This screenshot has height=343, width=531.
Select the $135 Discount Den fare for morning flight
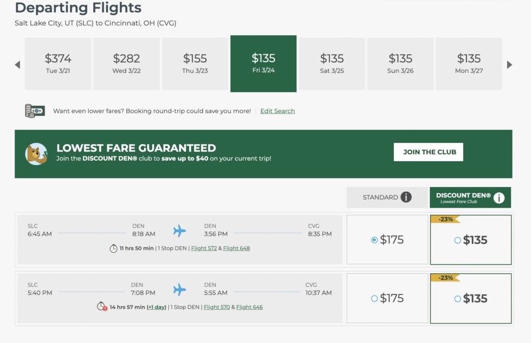pos(456,240)
